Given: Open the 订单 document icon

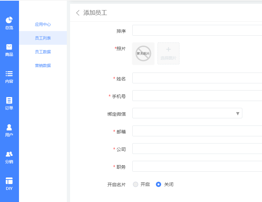Looking at the screenshot, I should coord(9,100).
